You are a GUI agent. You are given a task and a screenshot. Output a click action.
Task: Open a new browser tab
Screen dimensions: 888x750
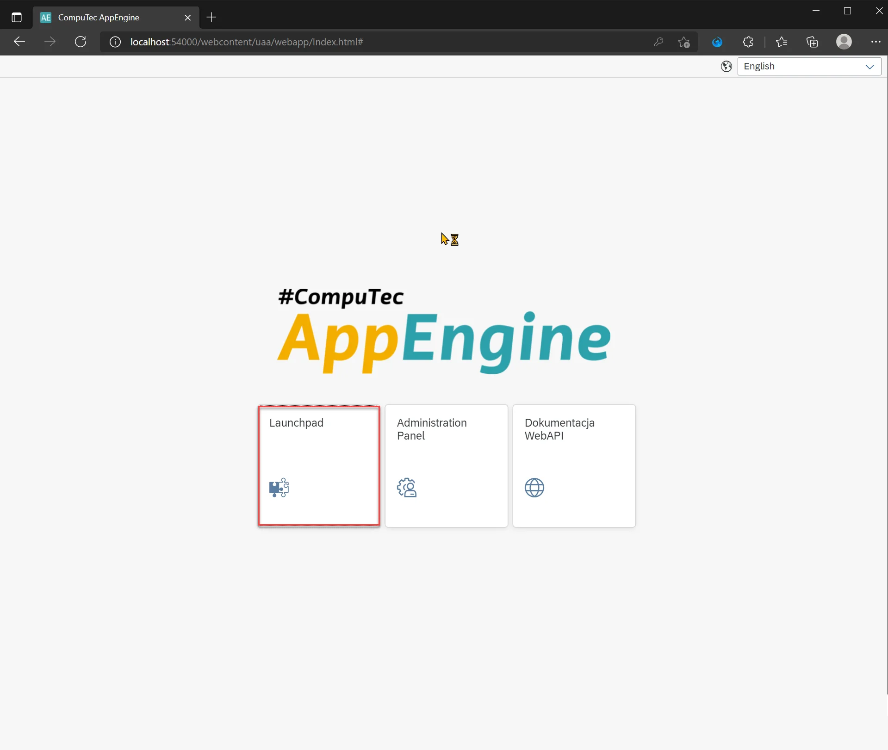pos(211,18)
